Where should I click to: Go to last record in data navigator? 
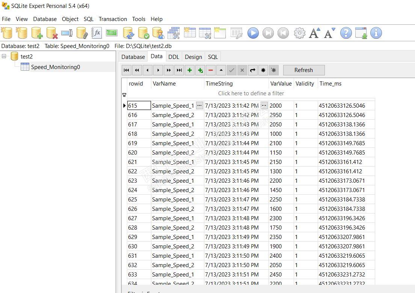pyautogui.click(x=179, y=70)
